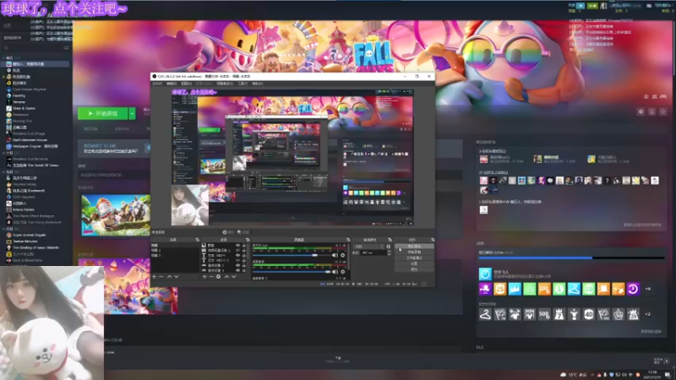The width and height of the screenshot is (676, 380).
Task: Open the View menu in OBS
Action: (x=186, y=84)
